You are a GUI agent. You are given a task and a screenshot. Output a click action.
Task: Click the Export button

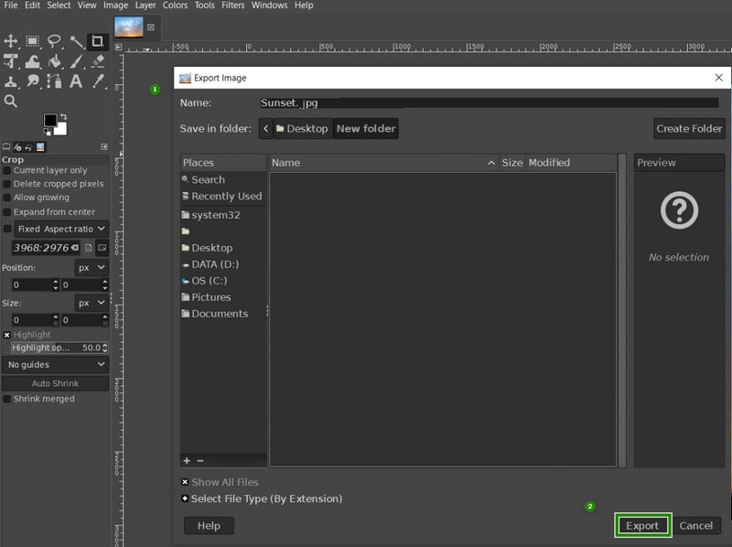coord(642,525)
